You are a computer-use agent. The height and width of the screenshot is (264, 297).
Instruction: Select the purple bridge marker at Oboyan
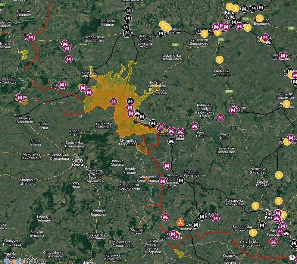tap(233, 110)
